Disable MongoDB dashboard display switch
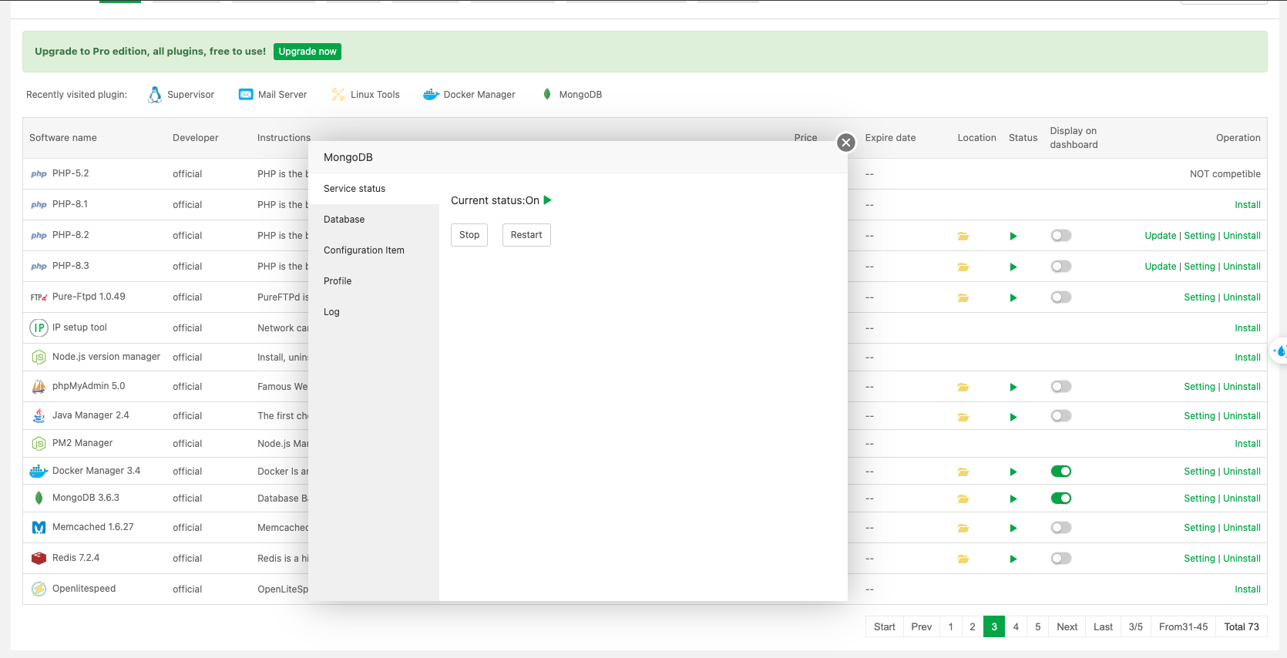Viewport: 1287px width, 658px height. pyautogui.click(x=1061, y=499)
